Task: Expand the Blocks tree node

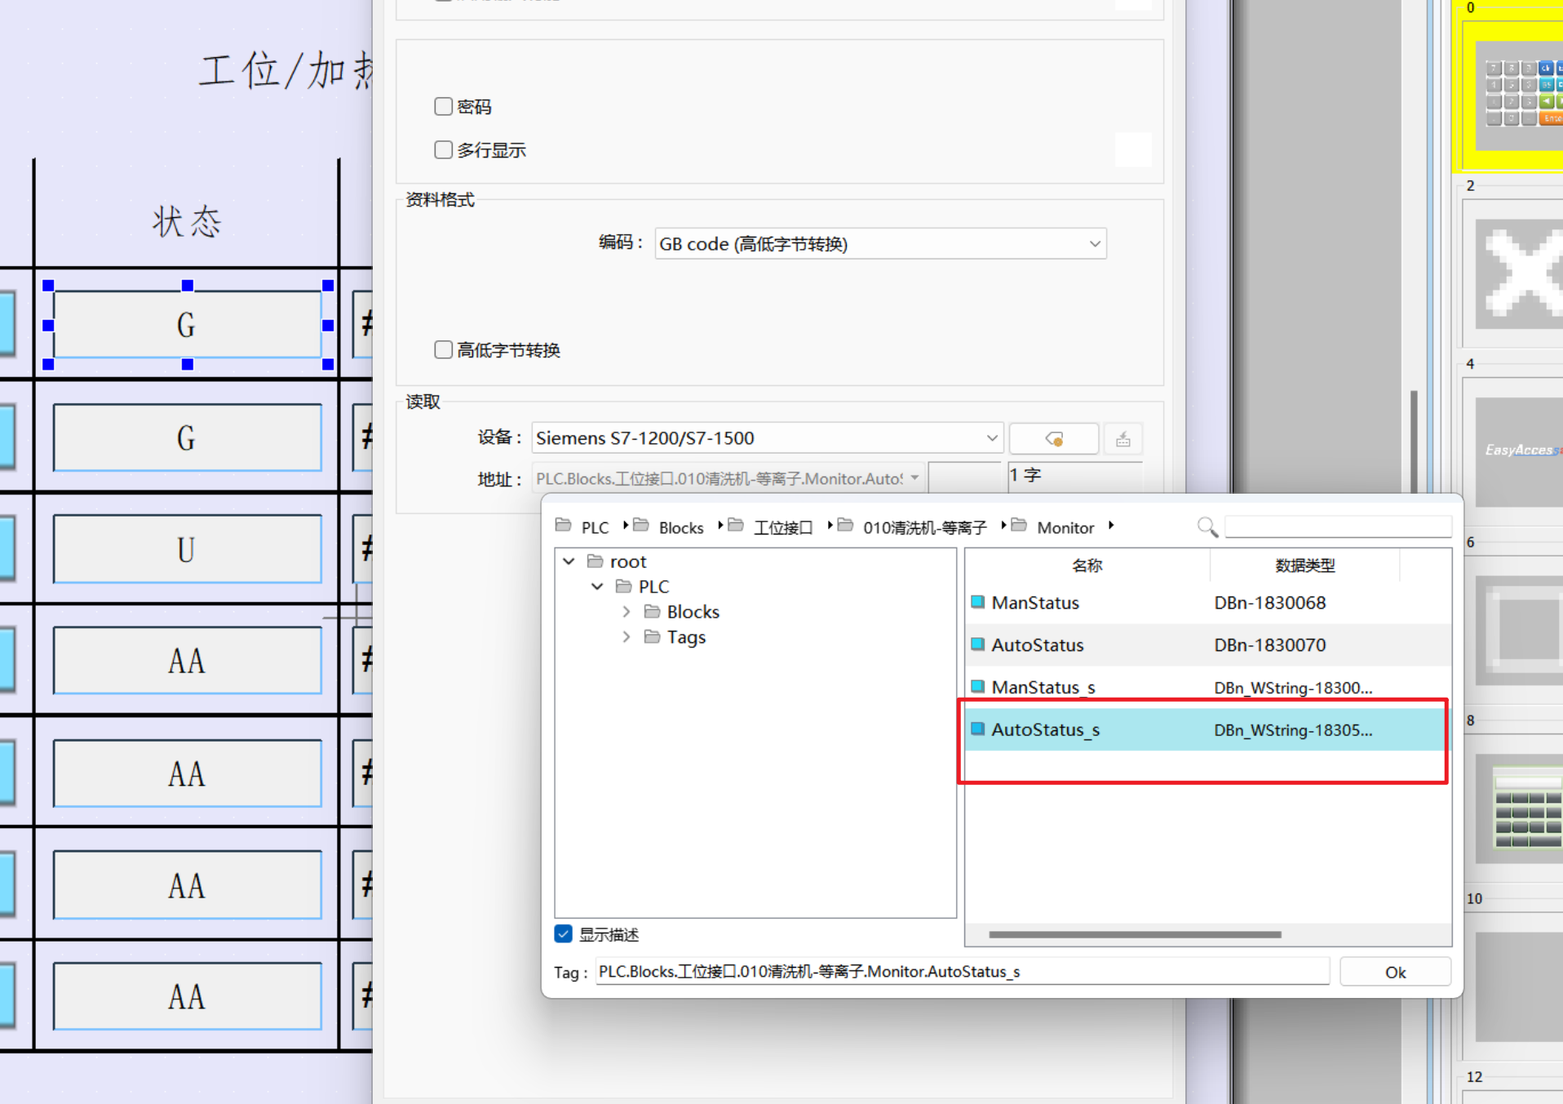Action: point(626,612)
